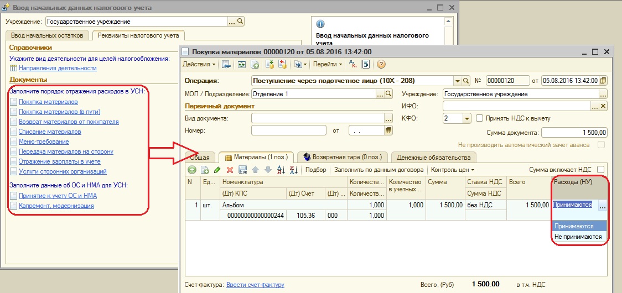Screen dimensions: 622x293
Task: Click the Ввести счет-фактуру link
Action: point(255,285)
